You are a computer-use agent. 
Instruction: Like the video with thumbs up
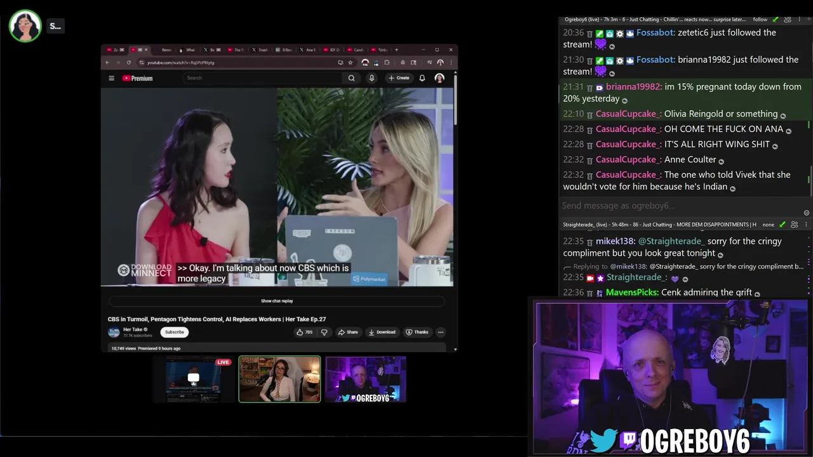pos(304,332)
